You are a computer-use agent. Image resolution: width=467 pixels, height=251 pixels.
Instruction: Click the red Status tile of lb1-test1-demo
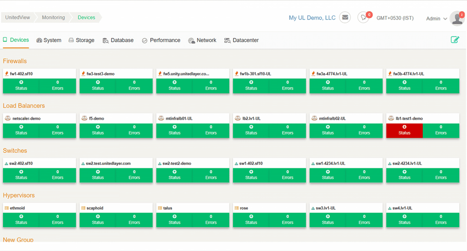[x=404, y=130]
